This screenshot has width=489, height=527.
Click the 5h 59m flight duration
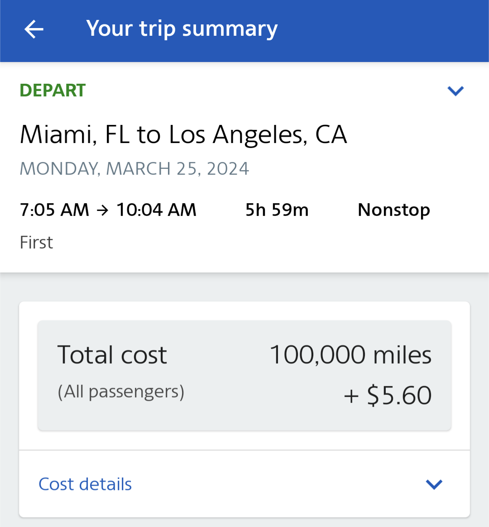[277, 210]
